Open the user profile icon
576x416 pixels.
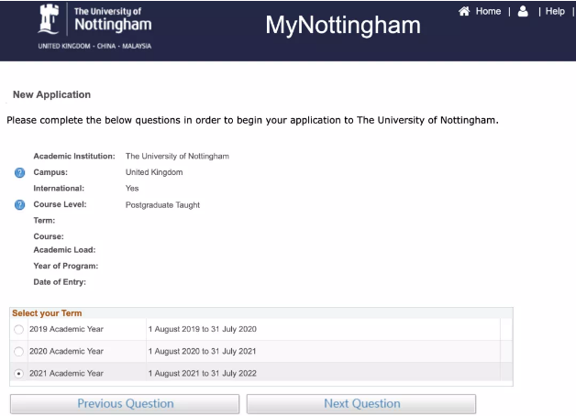pos(523,12)
